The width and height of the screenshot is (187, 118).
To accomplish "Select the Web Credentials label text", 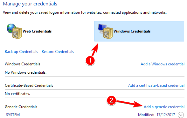I will [x=37, y=31].
